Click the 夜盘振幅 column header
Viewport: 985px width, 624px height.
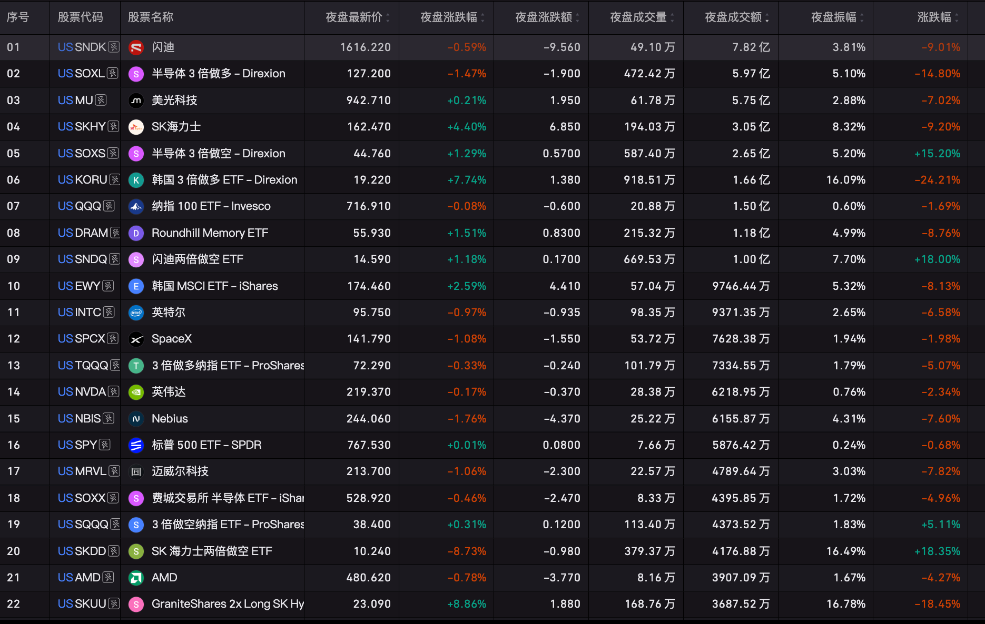coord(833,17)
